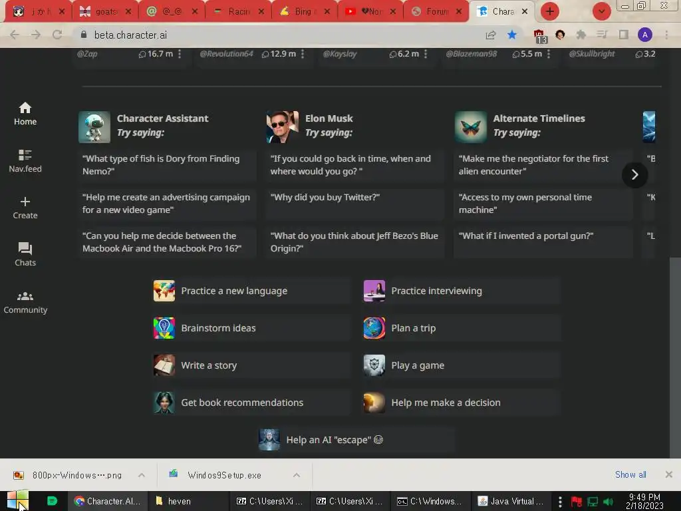Click the Play a game icon
Viewport: 681px width, 511px height.
[x=374, y=365]
